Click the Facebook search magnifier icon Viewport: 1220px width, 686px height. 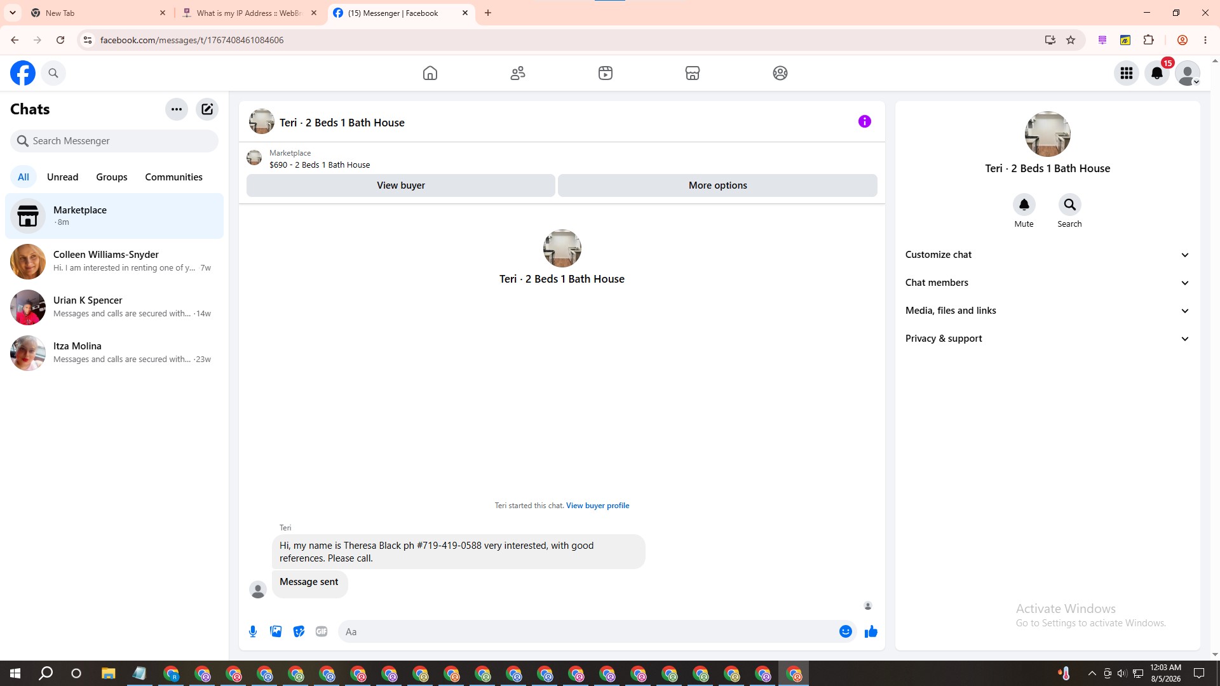click(x=53, y=73)
